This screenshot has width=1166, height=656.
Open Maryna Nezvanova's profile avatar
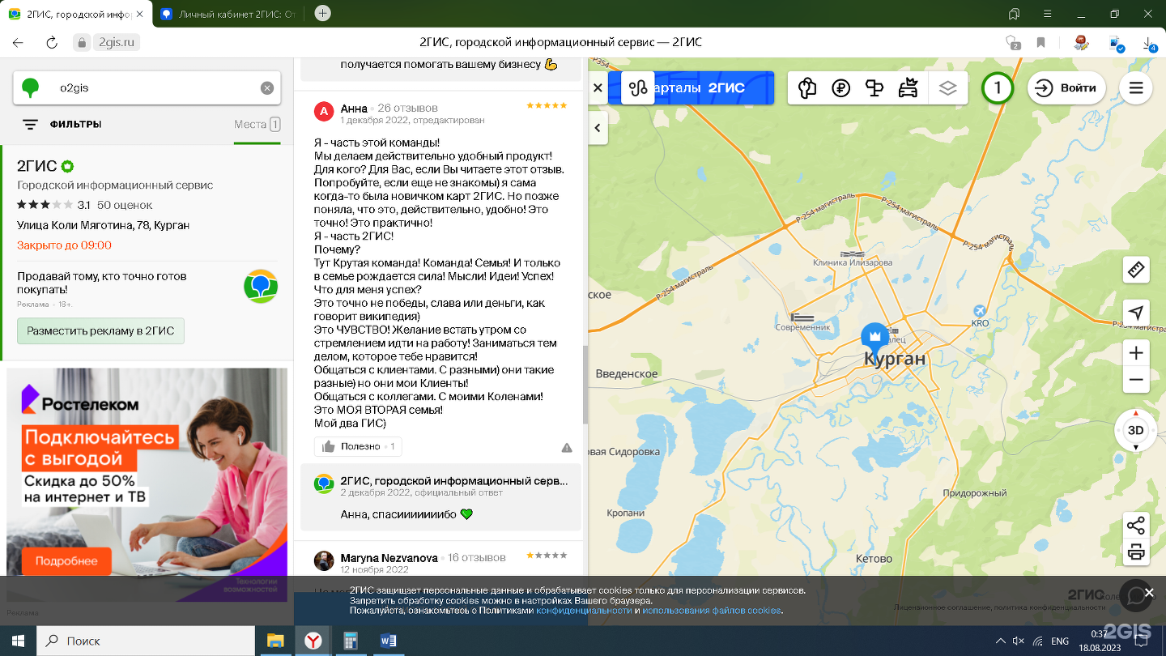point(324,560)
